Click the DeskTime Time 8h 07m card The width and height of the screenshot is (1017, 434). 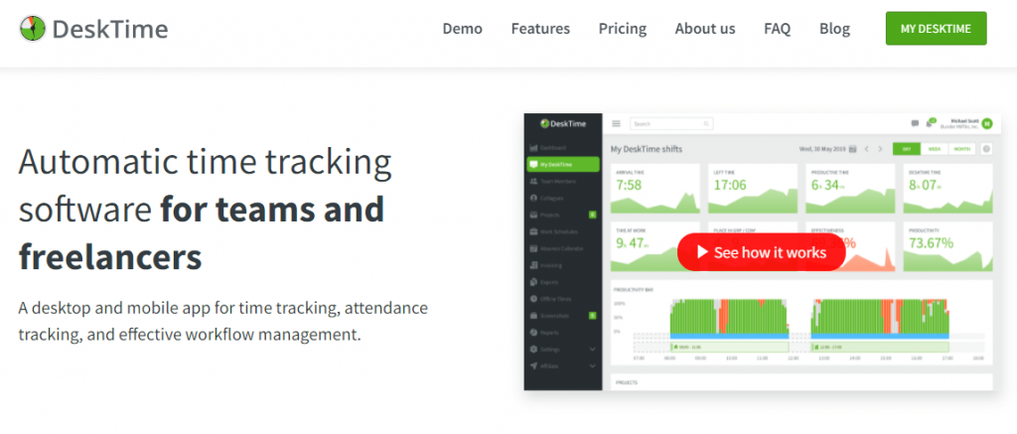pos(947,189)
